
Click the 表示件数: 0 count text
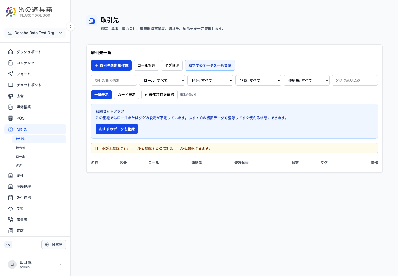[188, 95]
